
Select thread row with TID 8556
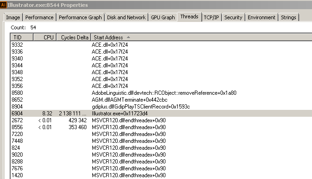(161, 127)
